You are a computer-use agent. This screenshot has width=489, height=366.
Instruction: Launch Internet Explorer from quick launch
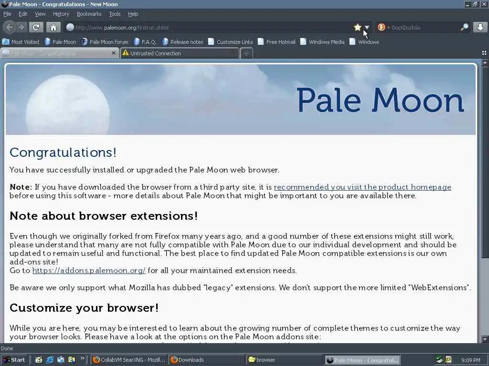50,360
